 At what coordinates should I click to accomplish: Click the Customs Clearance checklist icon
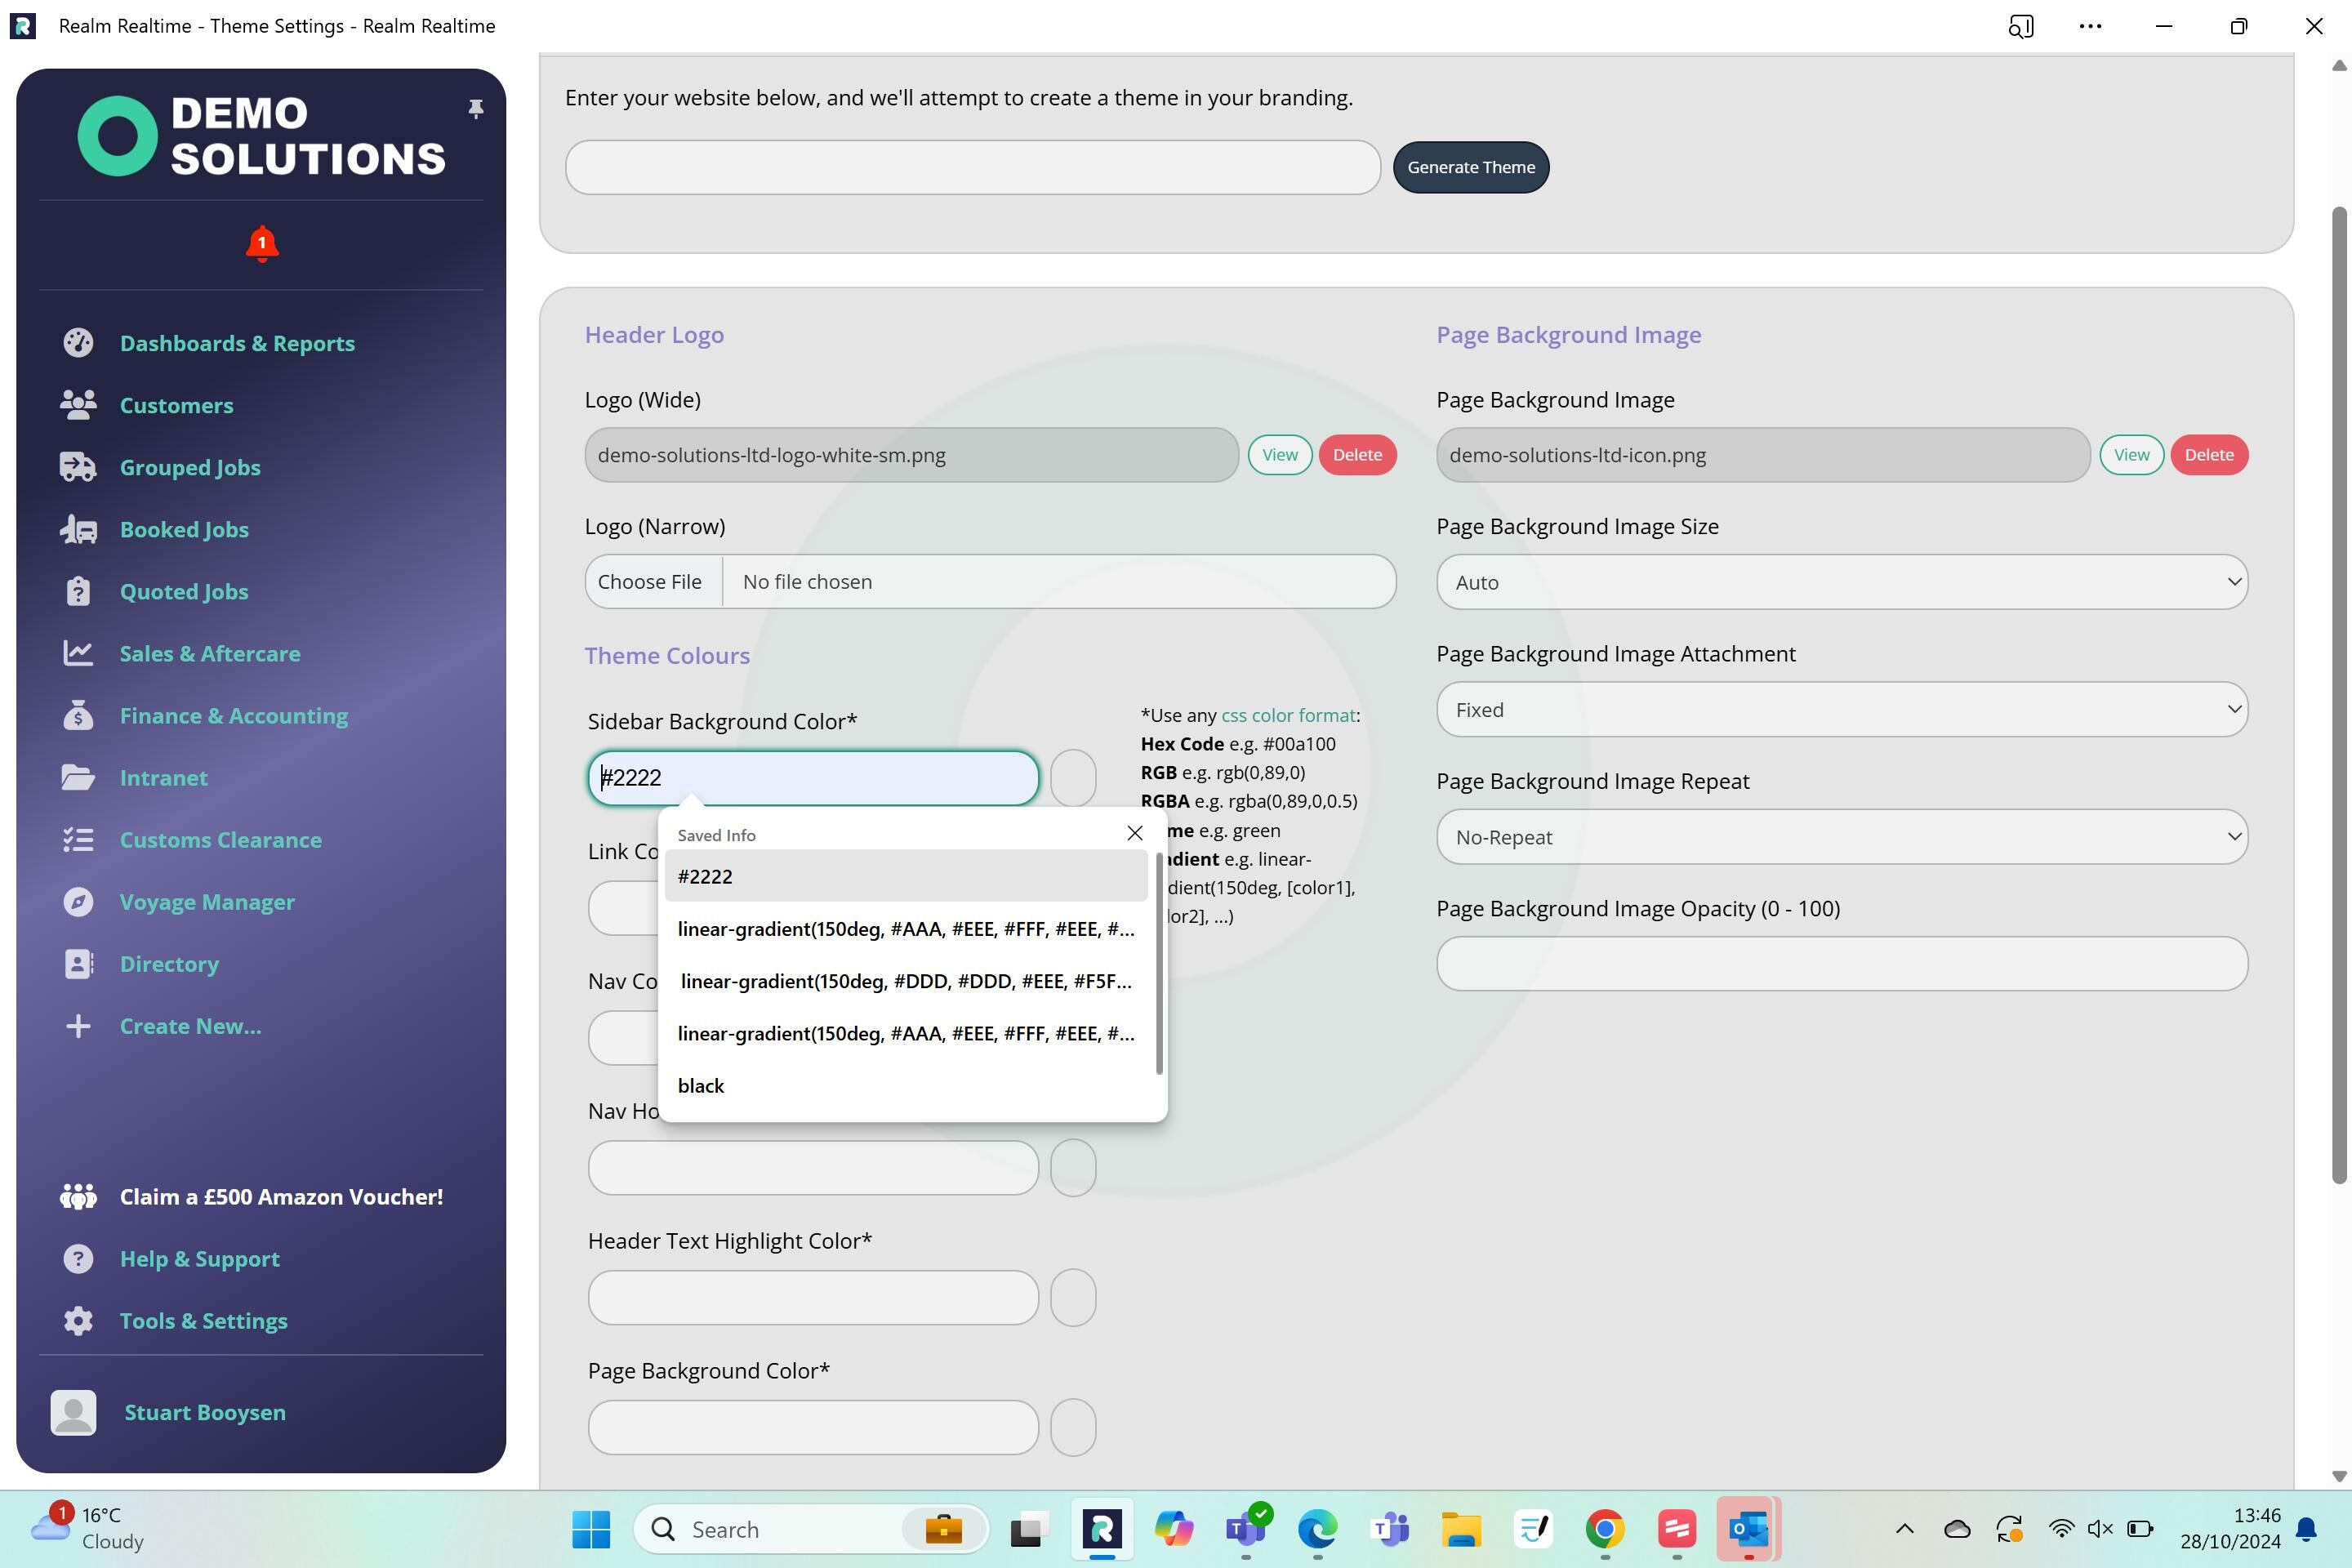tap(78, 840)
